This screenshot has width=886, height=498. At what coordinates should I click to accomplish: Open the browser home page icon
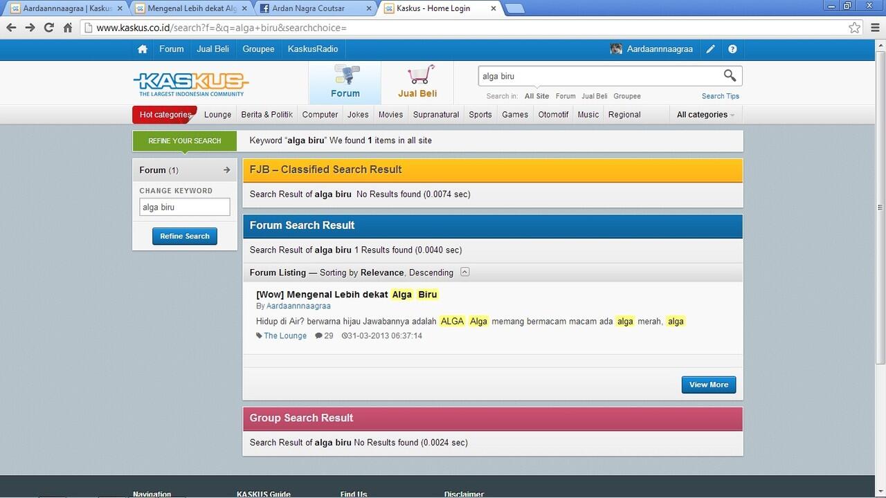pyautogui.click(x=67, y=28)
